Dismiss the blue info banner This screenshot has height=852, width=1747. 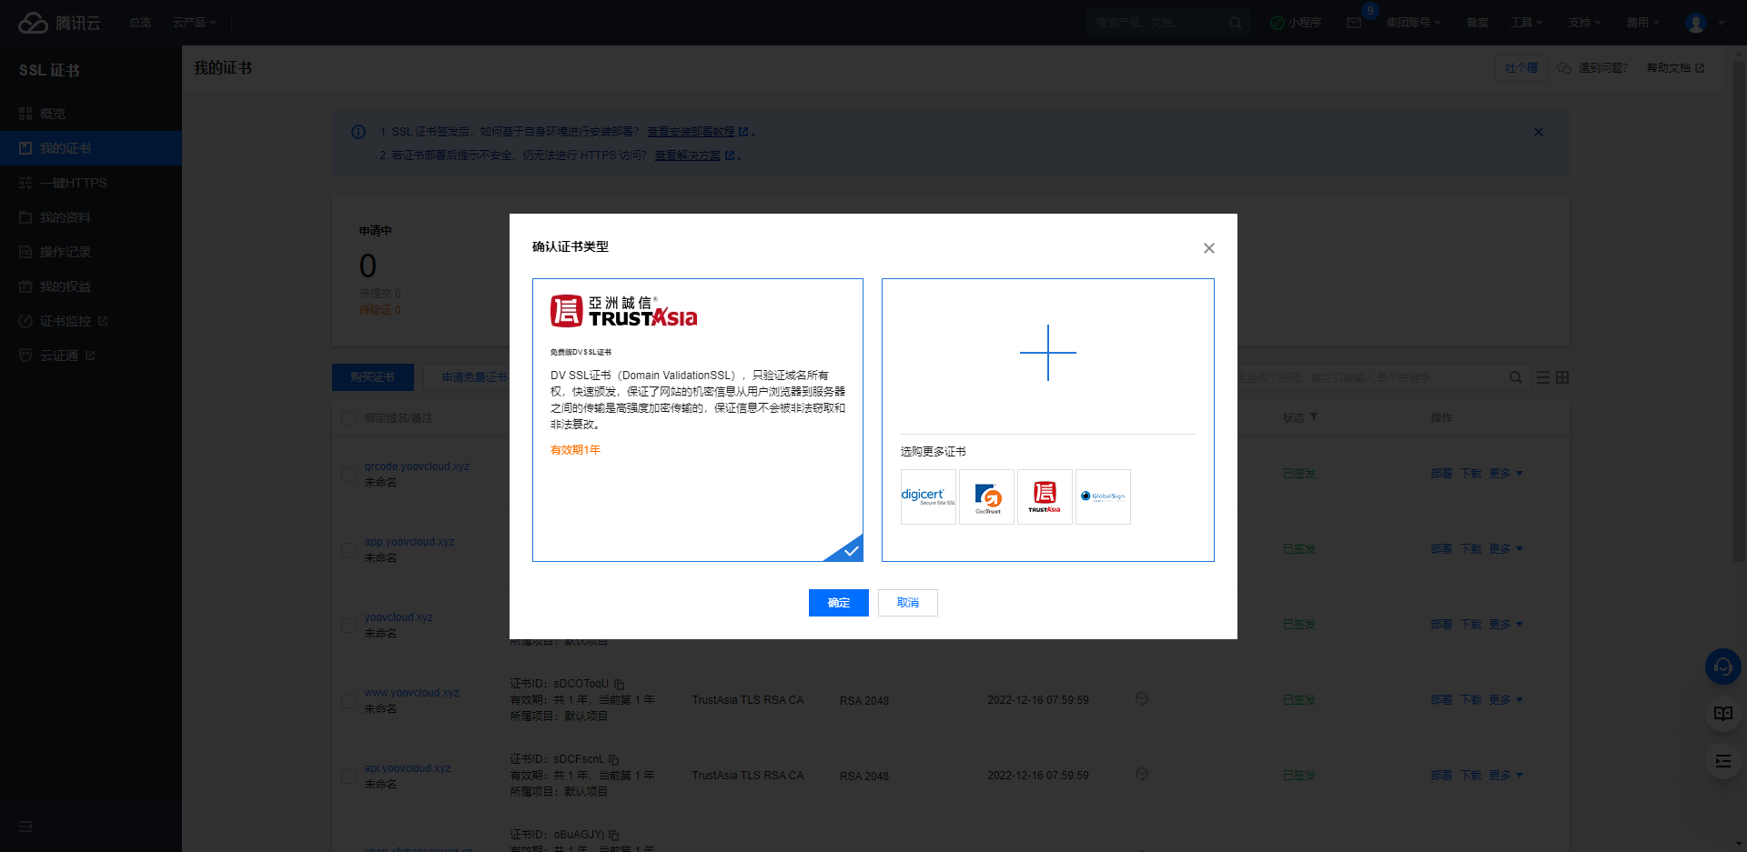click(x=1539, y=132)
